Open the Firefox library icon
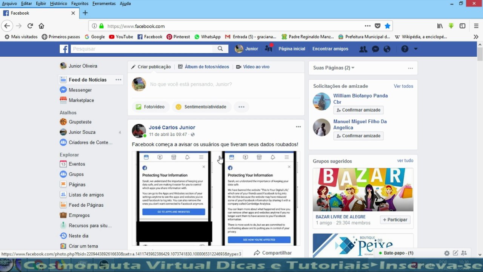 (440, 26)
